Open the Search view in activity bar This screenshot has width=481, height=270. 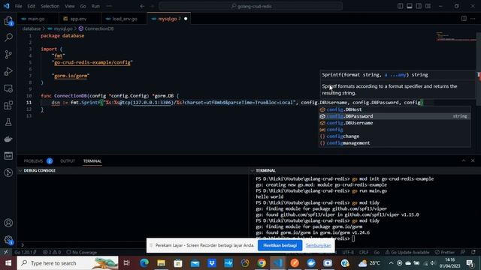tap(8, 37)
